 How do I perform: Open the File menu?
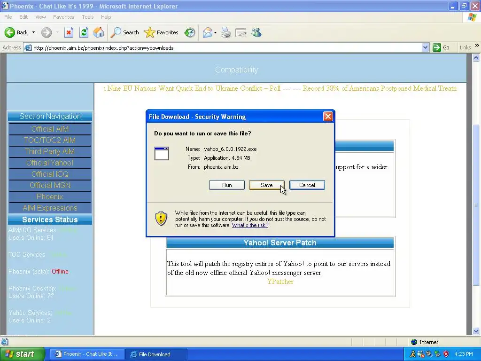pos(8,17)
